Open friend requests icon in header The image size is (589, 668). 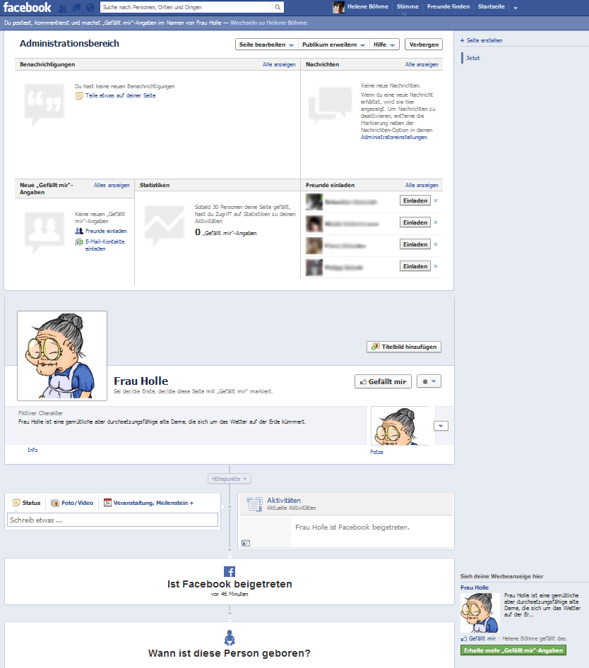(62, 8)
